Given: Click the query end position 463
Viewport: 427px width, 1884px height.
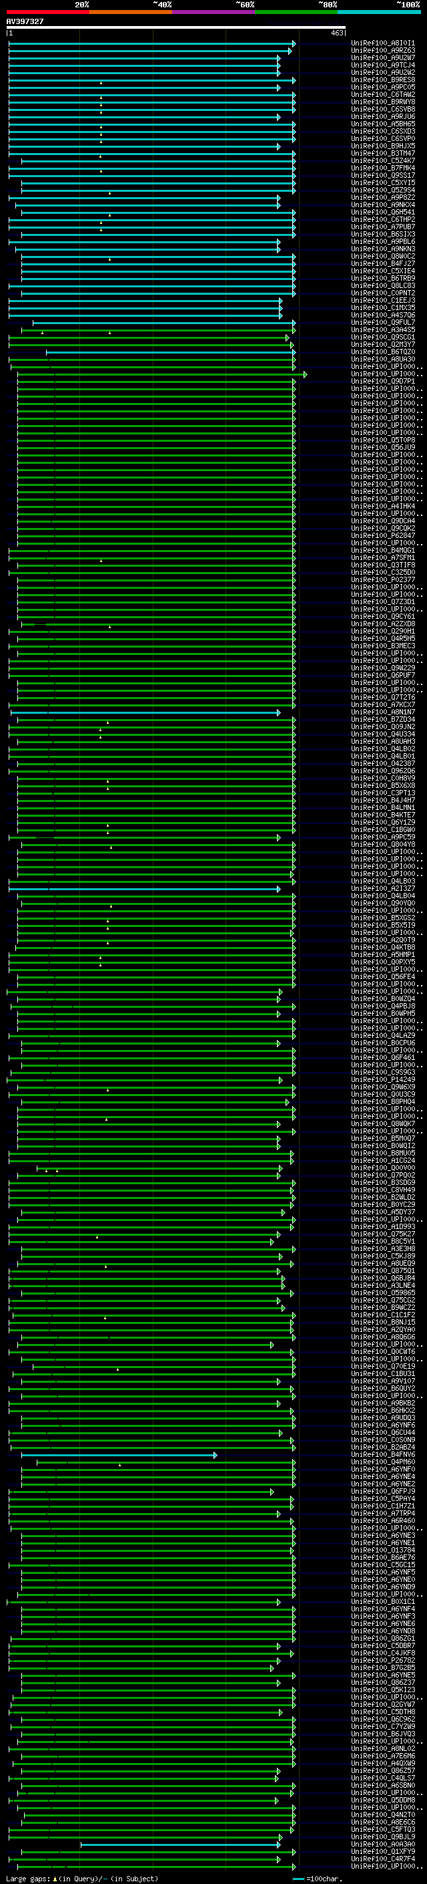Looking at the screenshot, I should pyautogui.click(x=336, y=33).
